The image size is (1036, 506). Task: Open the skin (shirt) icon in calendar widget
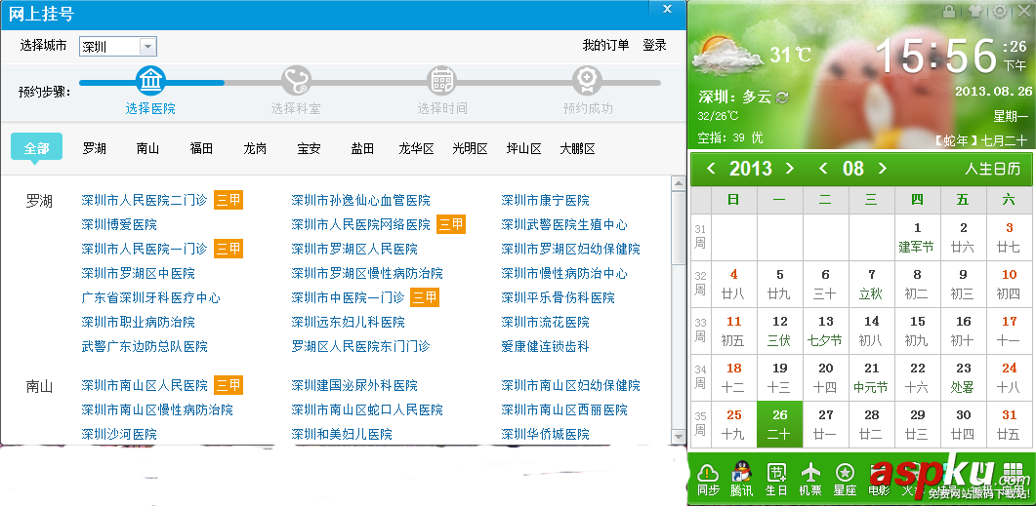[975, 12]
